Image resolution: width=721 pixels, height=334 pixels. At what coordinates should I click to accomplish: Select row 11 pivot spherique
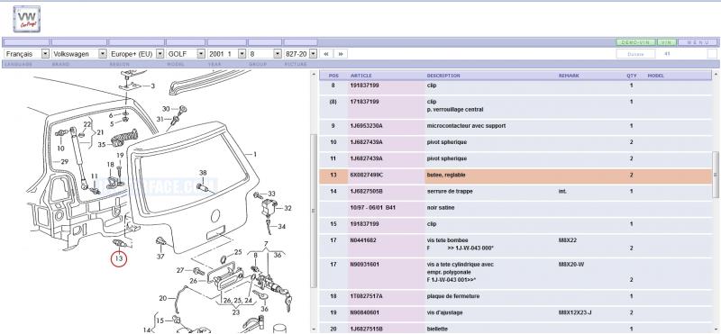tap(516, 159)
